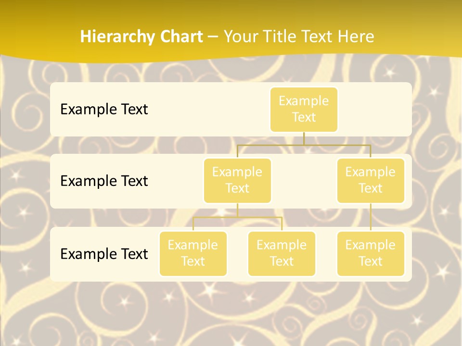Click the band between the two middle-row boxes
This screenshot has height=346, width=462.
(304, 182)
